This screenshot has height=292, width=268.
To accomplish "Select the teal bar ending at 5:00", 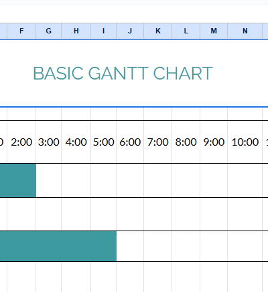I will [x=58, y=246].
